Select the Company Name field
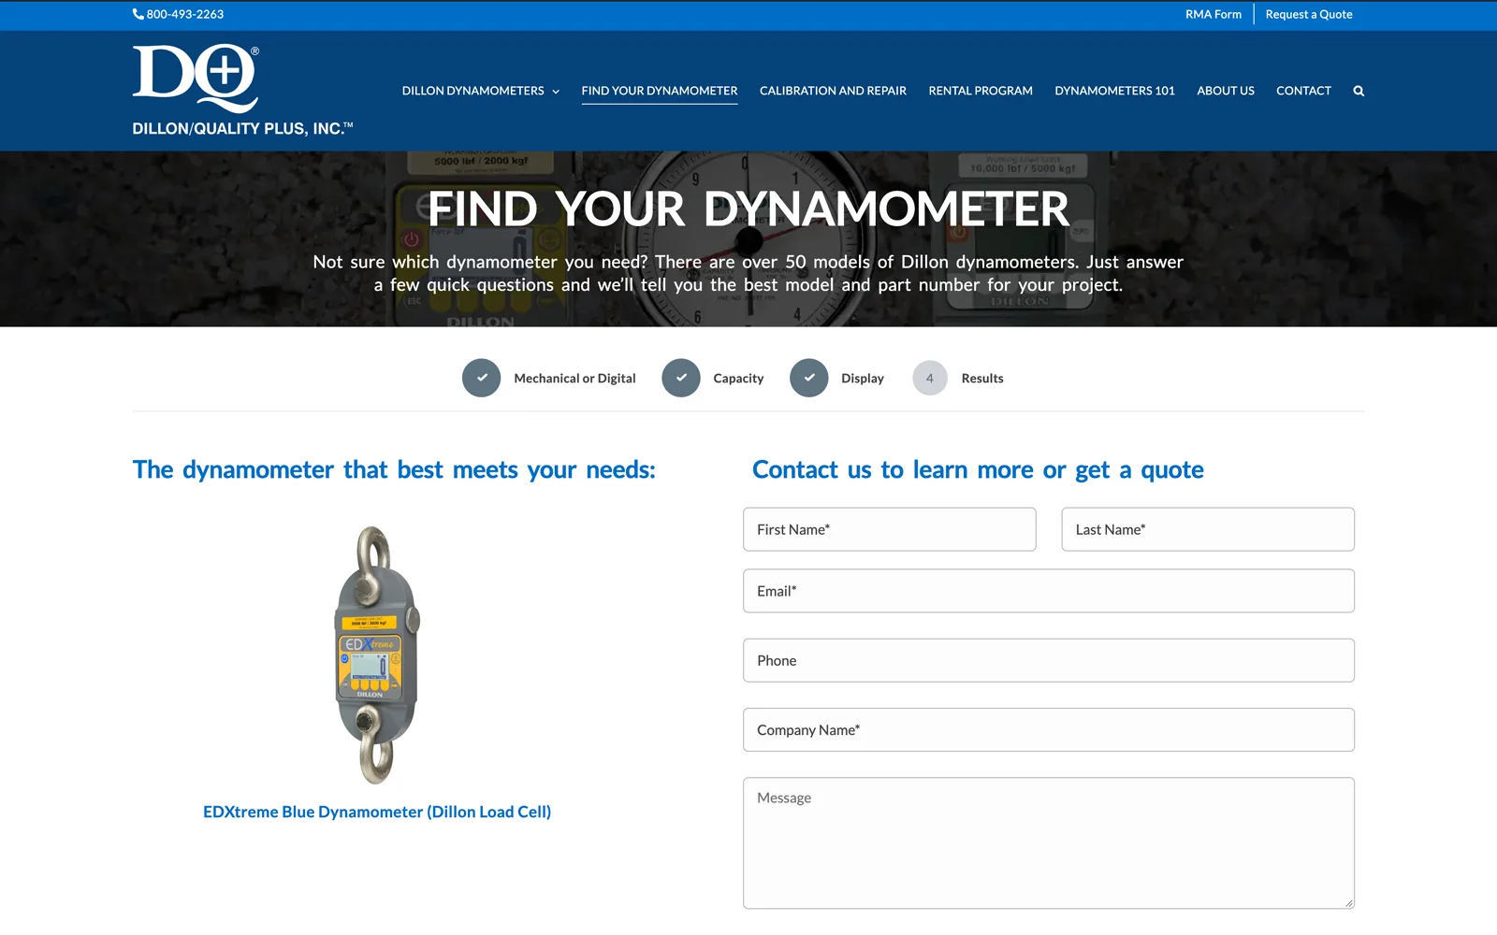Screen dimensions: 1497x935 tap(1049, 729)
